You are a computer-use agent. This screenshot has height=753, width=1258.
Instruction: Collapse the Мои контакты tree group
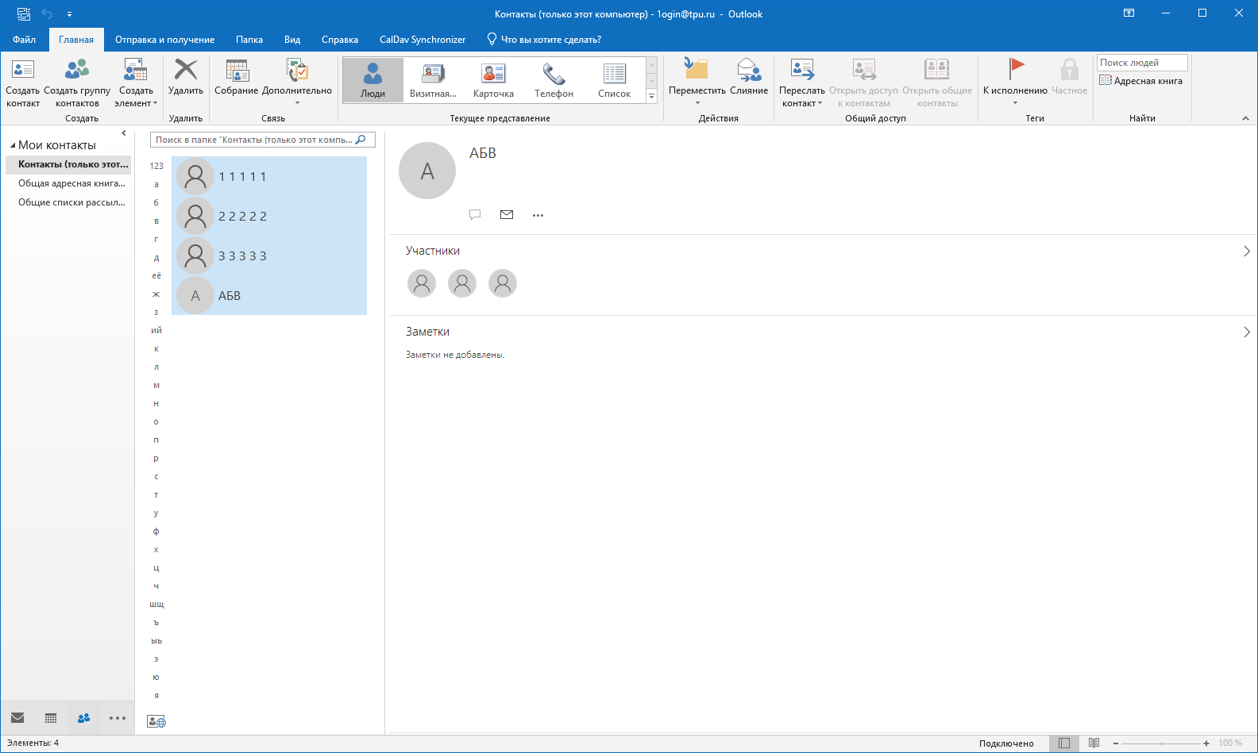[x=13, y=146]
